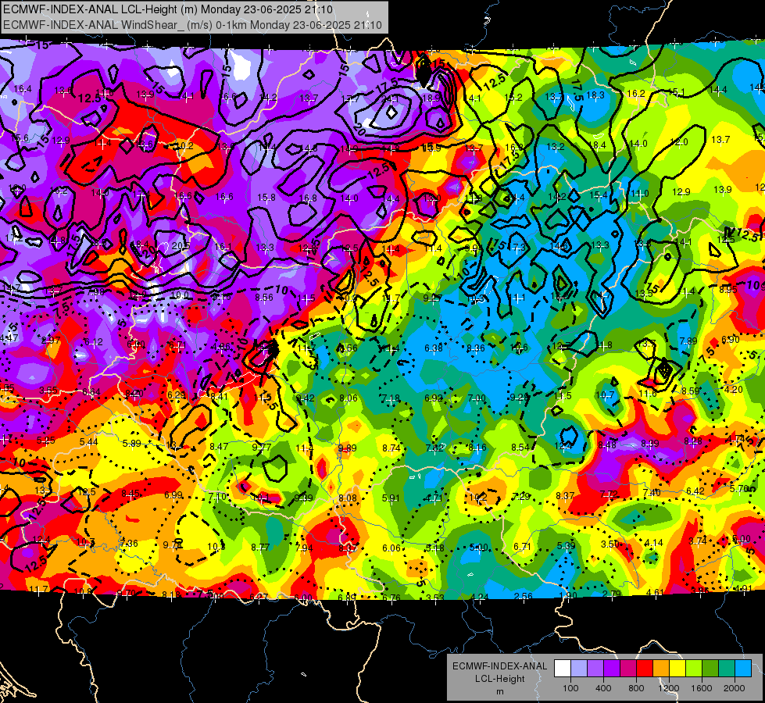
Task: Click the sky blue legend swatch
Action: click(743, 669)
